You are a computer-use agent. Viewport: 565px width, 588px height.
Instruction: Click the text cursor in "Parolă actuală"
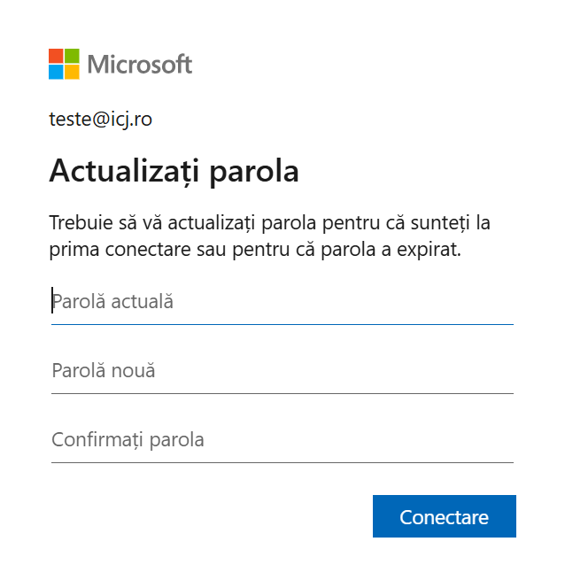(52, 301)
